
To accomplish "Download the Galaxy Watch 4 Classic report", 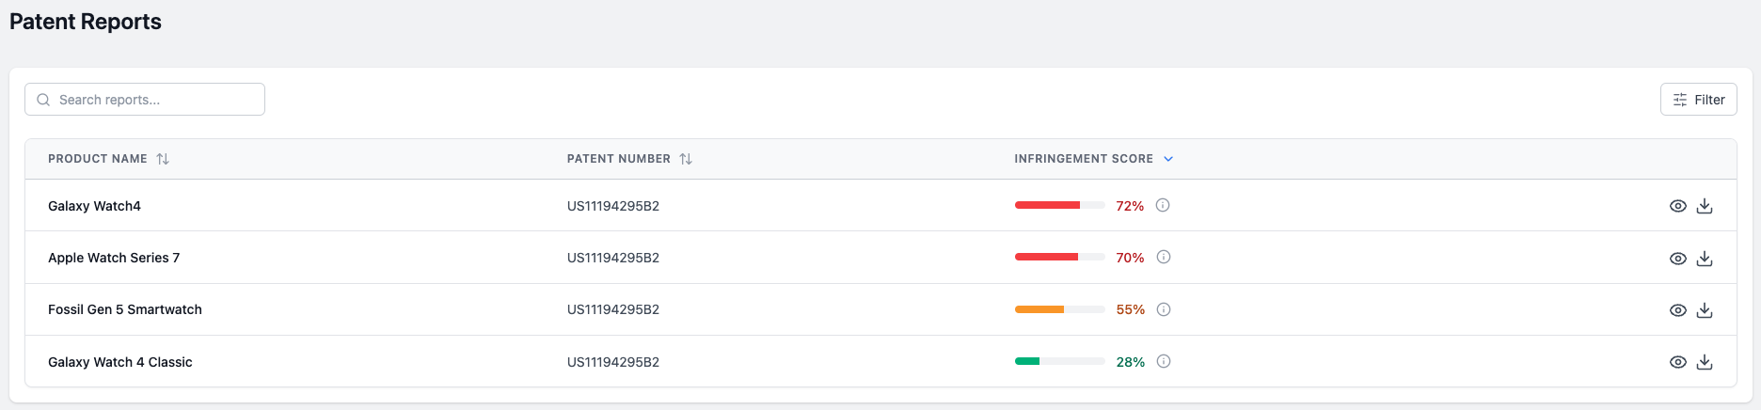I will [x=1705, y=362].
